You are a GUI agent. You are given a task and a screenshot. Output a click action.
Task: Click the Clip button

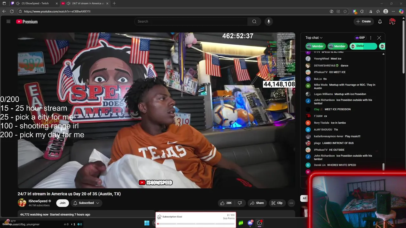coord(277,203)
